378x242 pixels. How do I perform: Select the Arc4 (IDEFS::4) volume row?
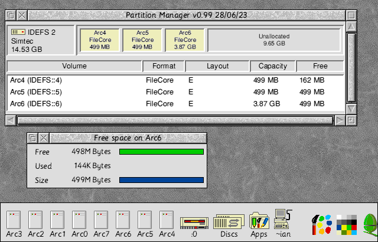176,80
